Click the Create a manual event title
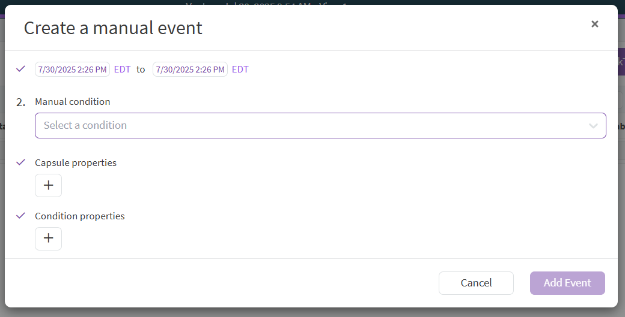Screen dimensions: 625x317 (113, 28)
